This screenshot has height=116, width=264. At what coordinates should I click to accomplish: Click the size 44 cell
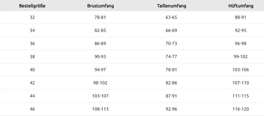coord(32,96)
